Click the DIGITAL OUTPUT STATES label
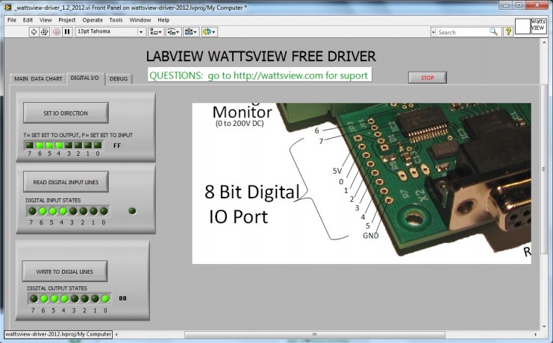 tap(57, 289)
